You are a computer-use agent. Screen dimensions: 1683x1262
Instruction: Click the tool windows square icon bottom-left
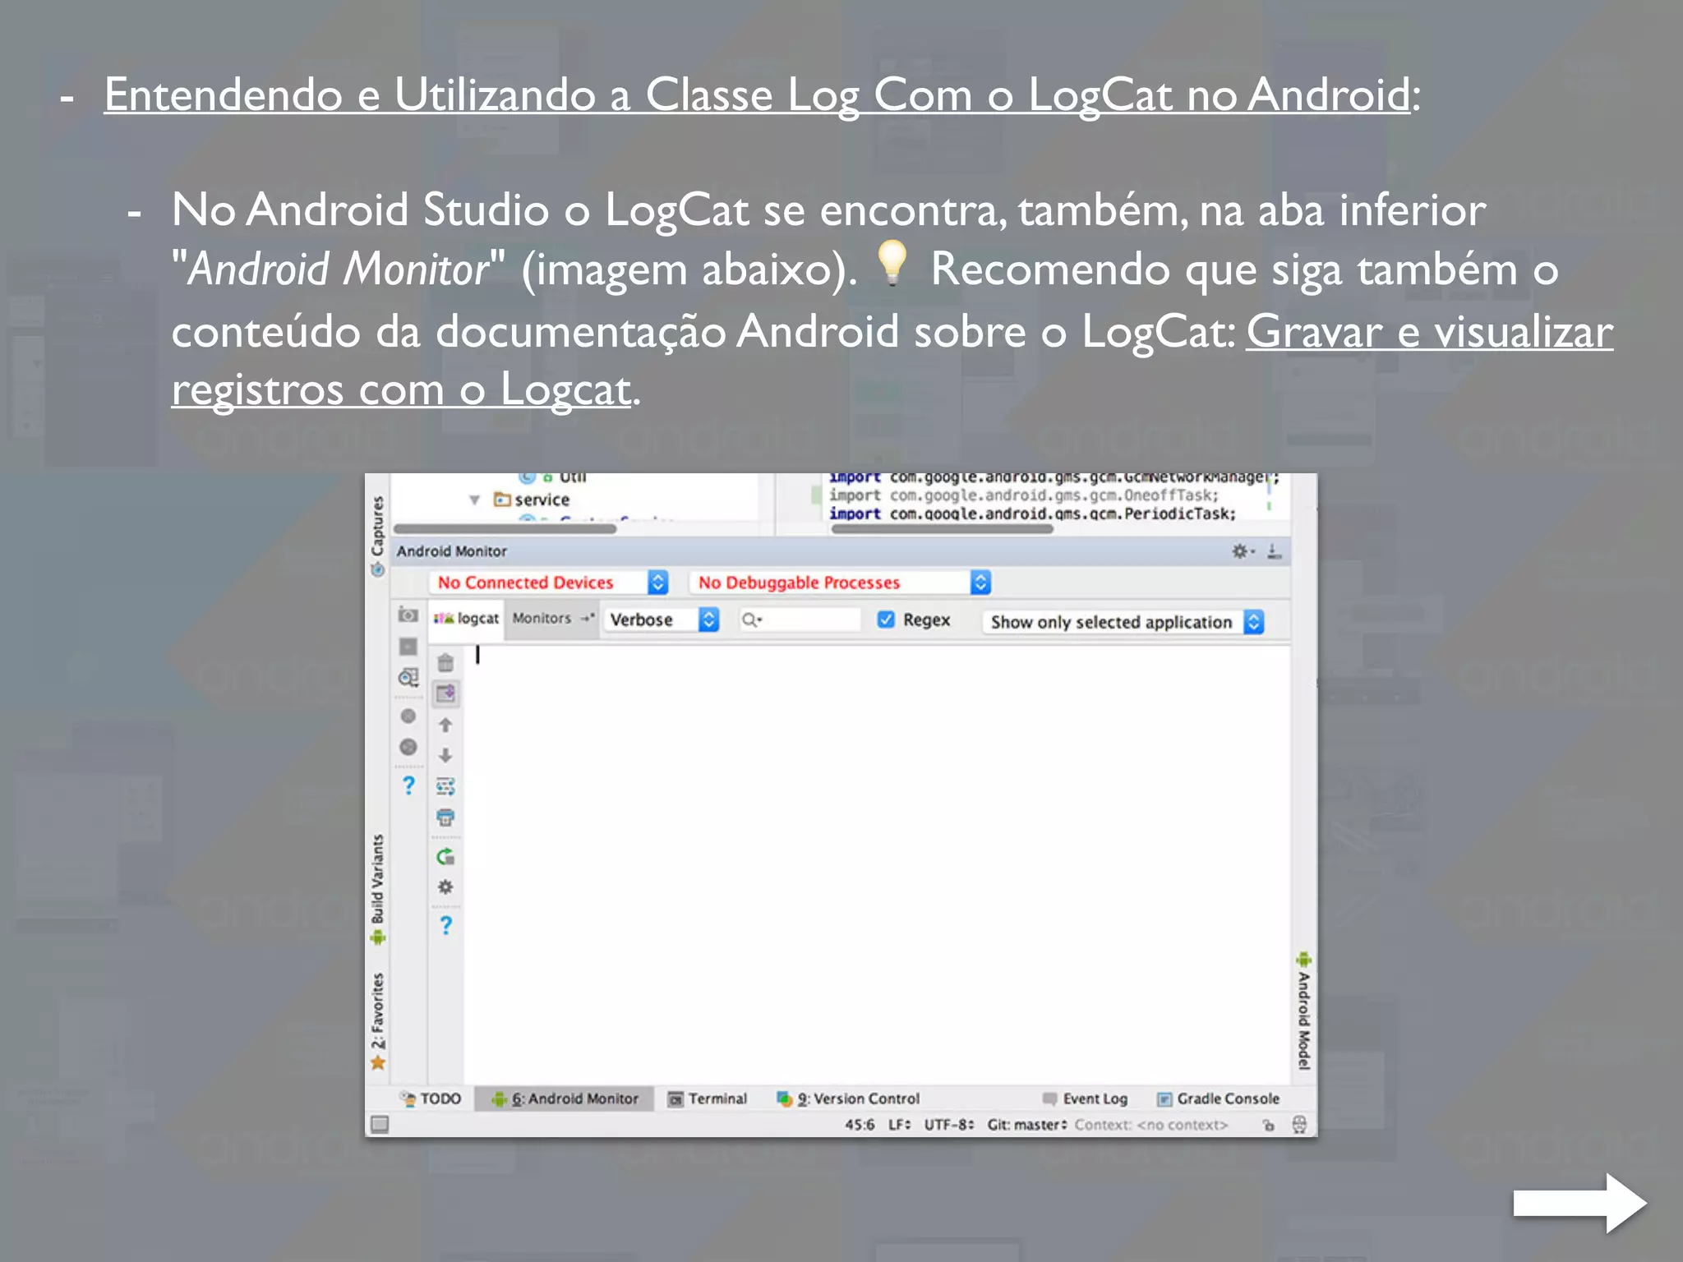(379, 1124)
